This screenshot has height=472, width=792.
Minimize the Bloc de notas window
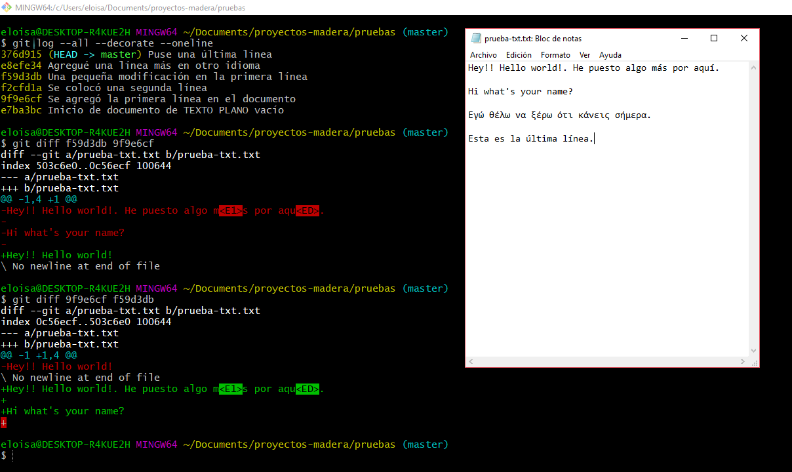click(x=684, y=39)
